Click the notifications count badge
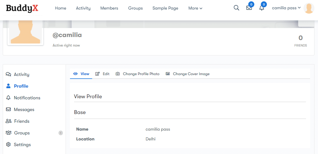Viewport: 318px width, 154px height. tap(264, 4)
